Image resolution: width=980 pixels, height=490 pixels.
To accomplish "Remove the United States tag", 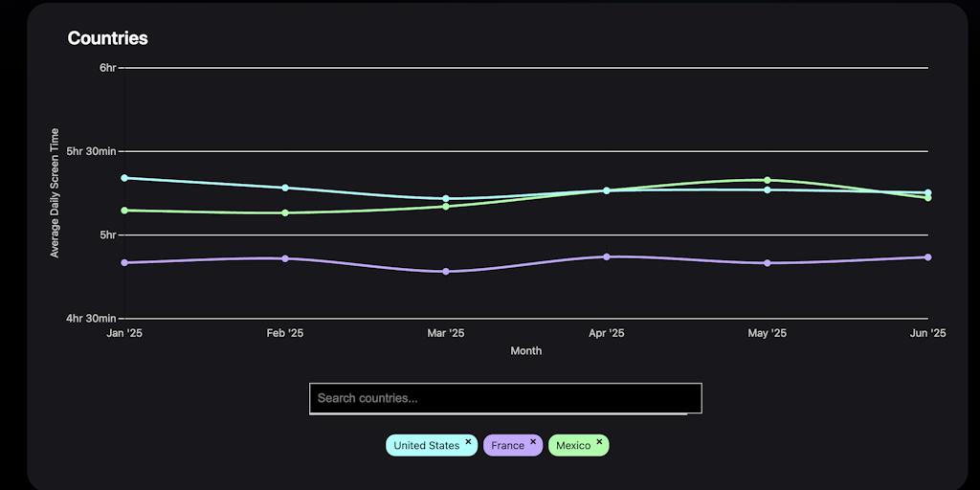I will [x=468, y=441].
